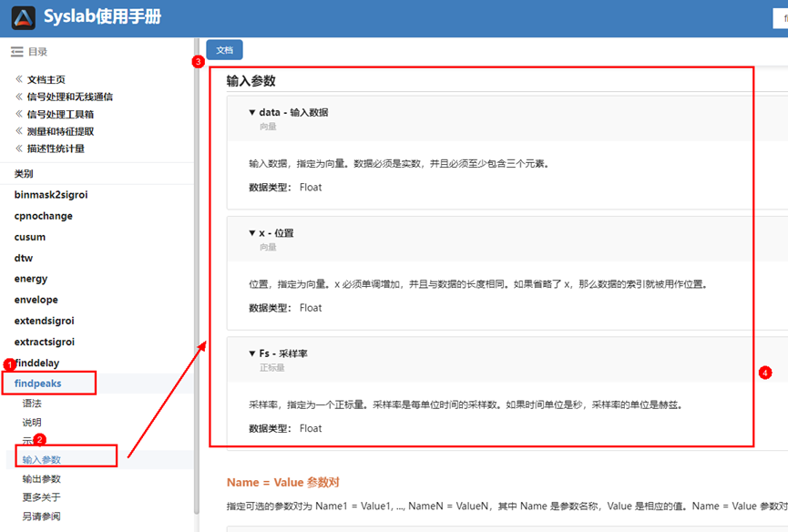Open the finddelay function page
Screen dimensions: 788x532
(36, 363)
